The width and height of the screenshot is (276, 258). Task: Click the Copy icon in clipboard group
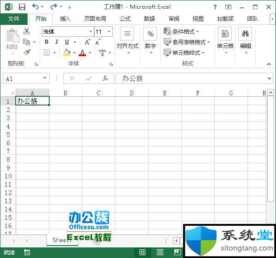tap(26, 42)
